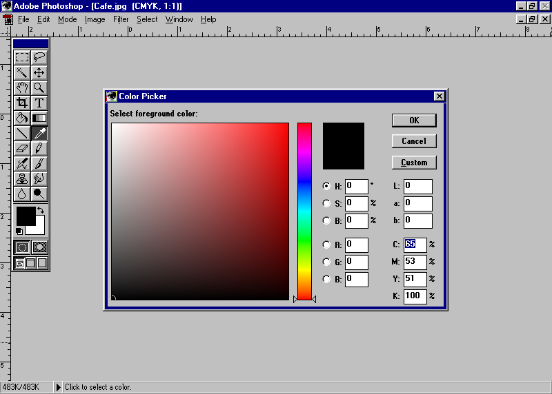Select the Pencil tool
The height and width of the screenshot is (394, 552).
click(39, 149)
